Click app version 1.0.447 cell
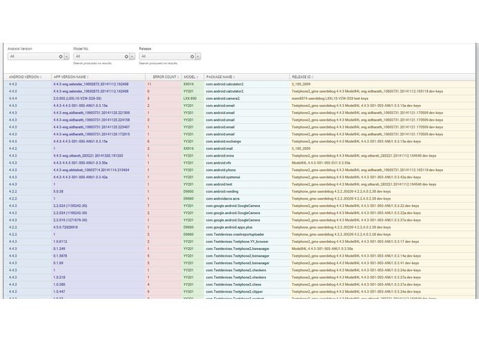Image resolution: width=479 pixels, height=341 pixels. pyautogui.click(x=99, y=292)
